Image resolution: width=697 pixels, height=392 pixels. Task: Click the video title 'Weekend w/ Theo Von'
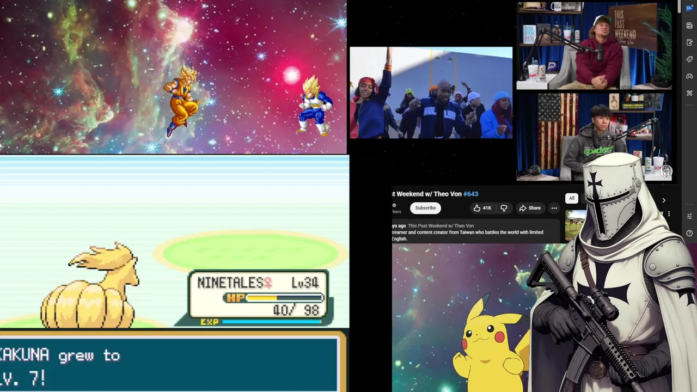click(430, 194)
